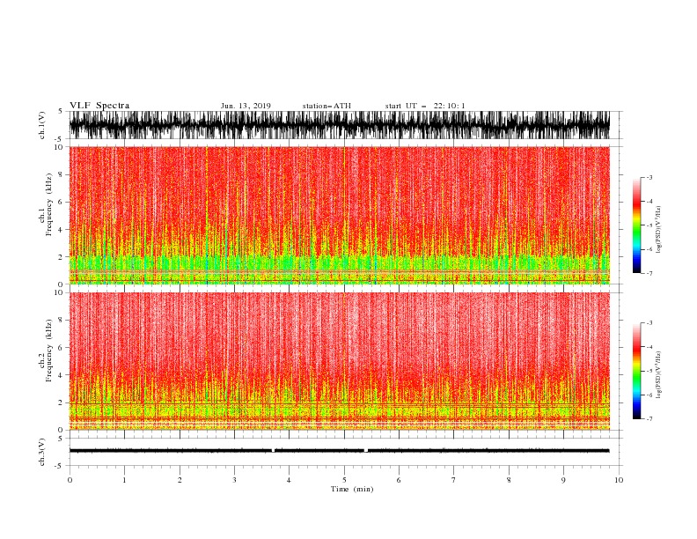Click time axis tick label '5'

[x=344, y=480]
